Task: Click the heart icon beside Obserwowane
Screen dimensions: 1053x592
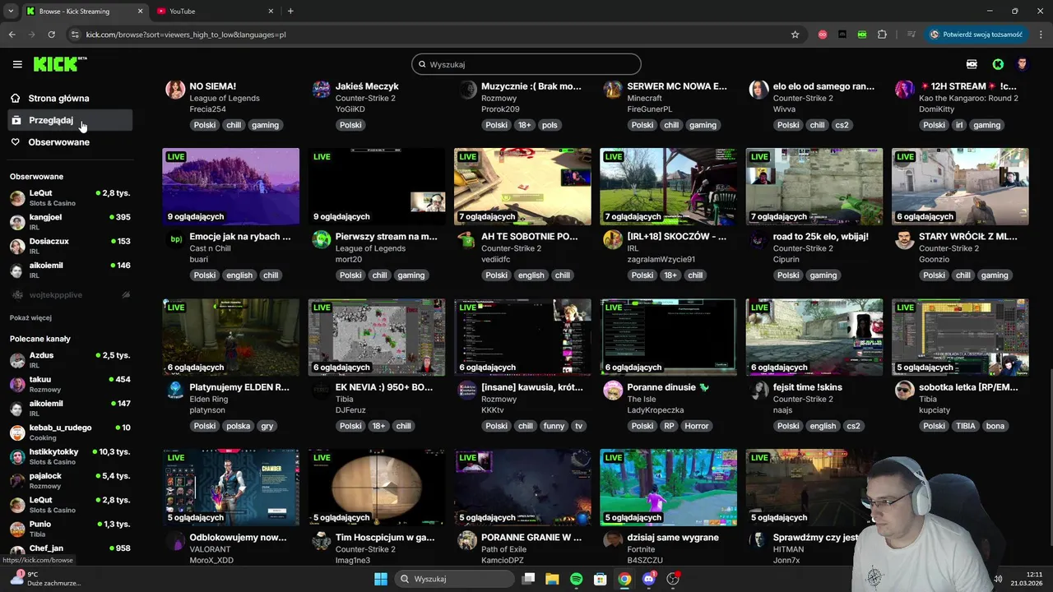Action: (x=16, y=142)
